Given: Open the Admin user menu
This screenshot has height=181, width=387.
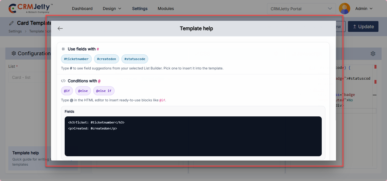Looking at the screenshot, I should pyautogui.click(x=364, y=9).
